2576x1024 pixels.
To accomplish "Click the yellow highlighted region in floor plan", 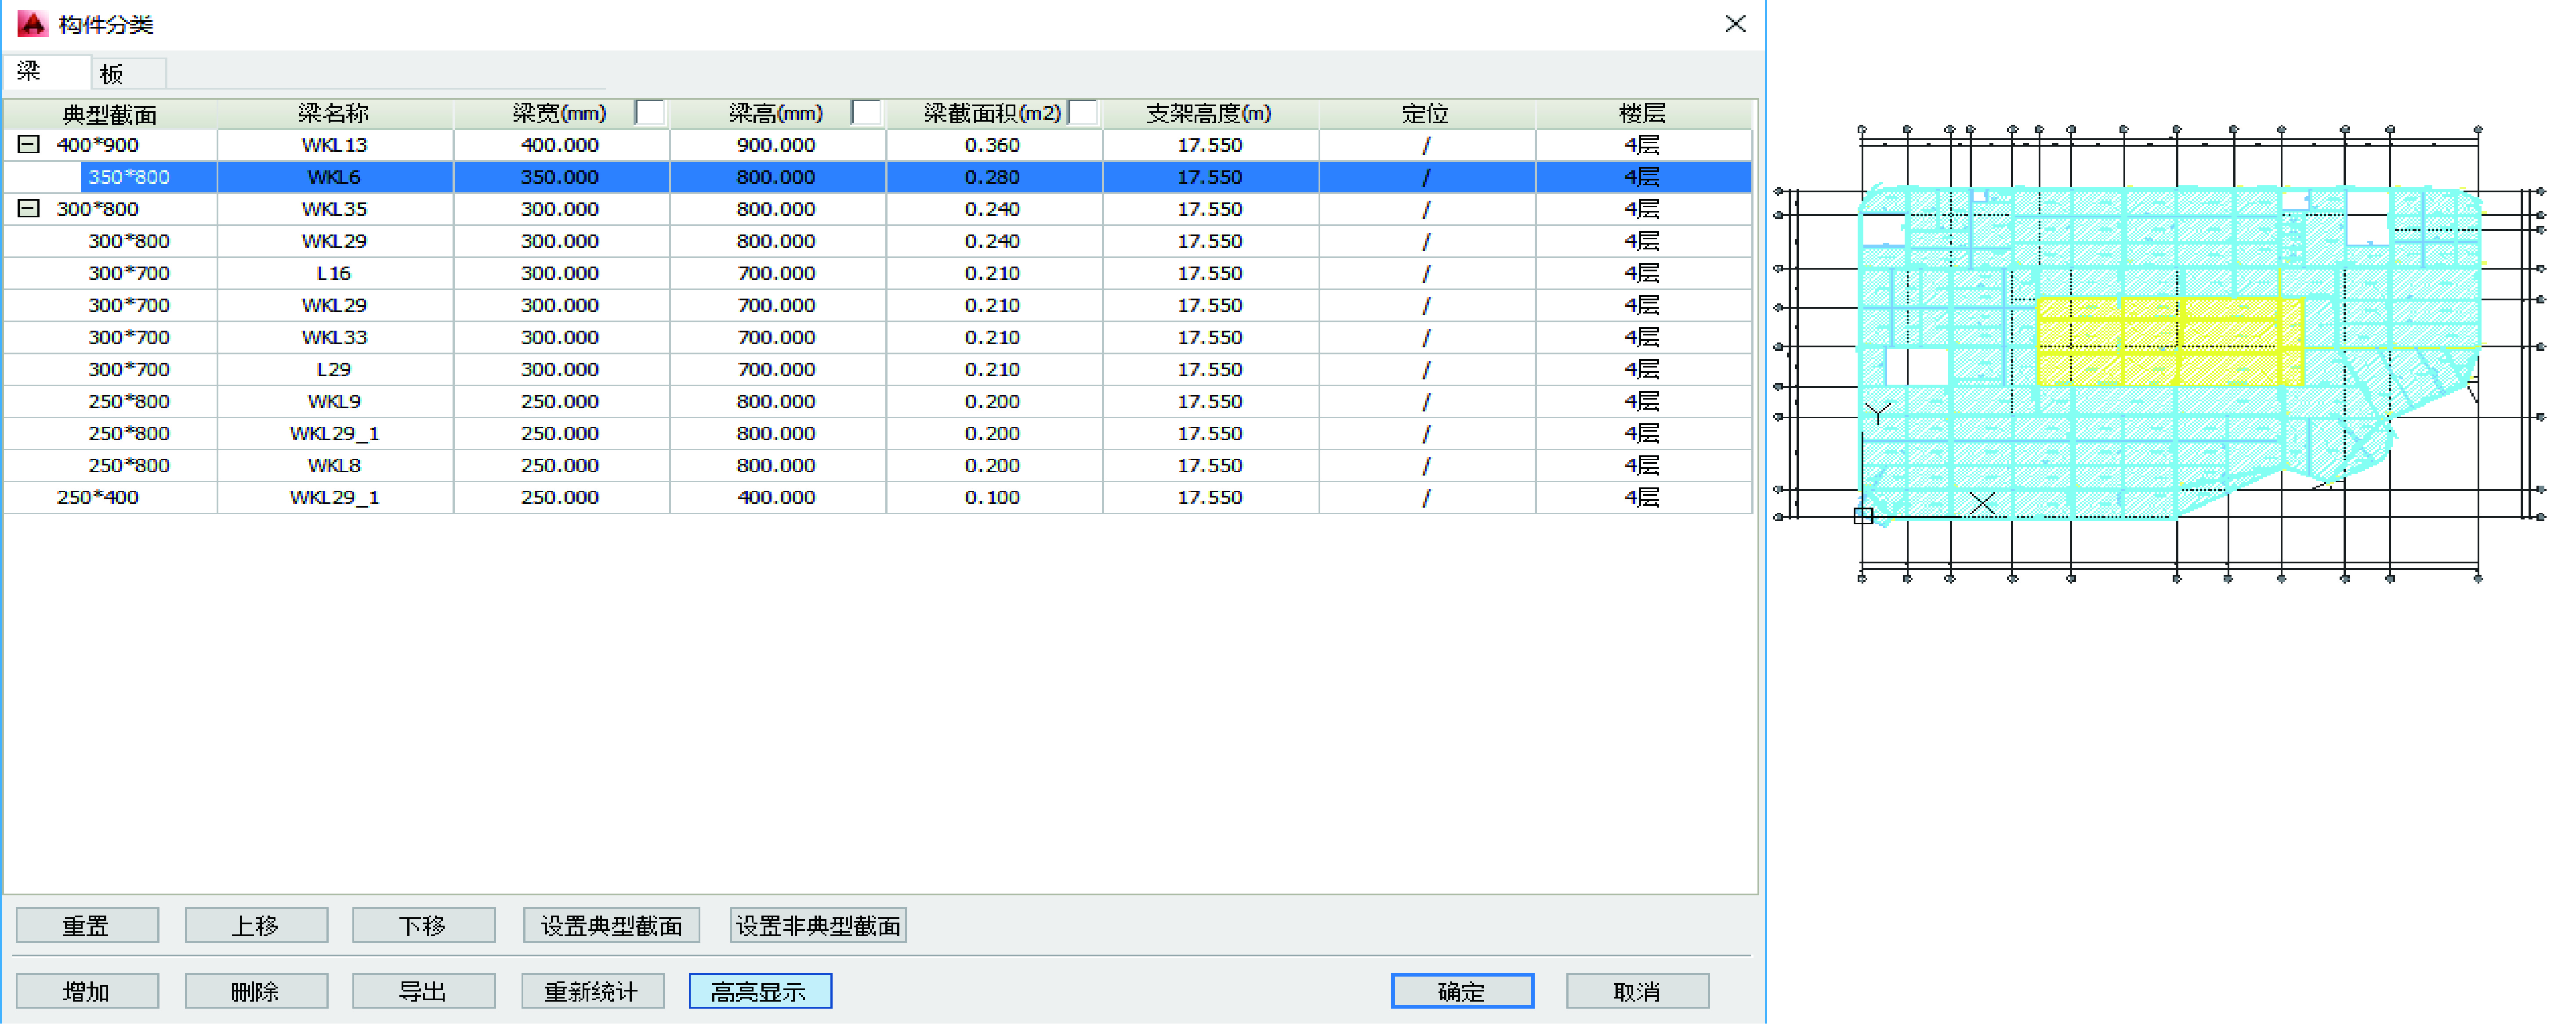I will 2170,341.
